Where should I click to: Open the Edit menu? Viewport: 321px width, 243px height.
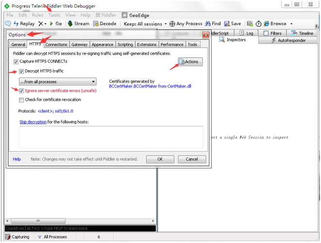point(22,15)
